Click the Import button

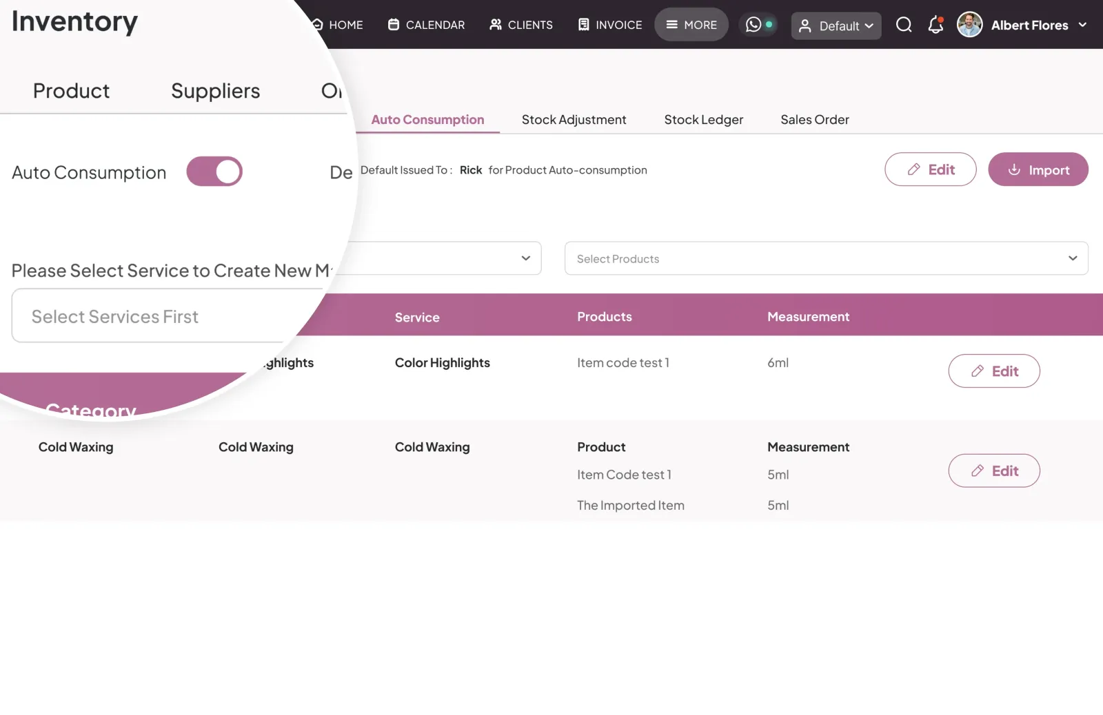1038,169
